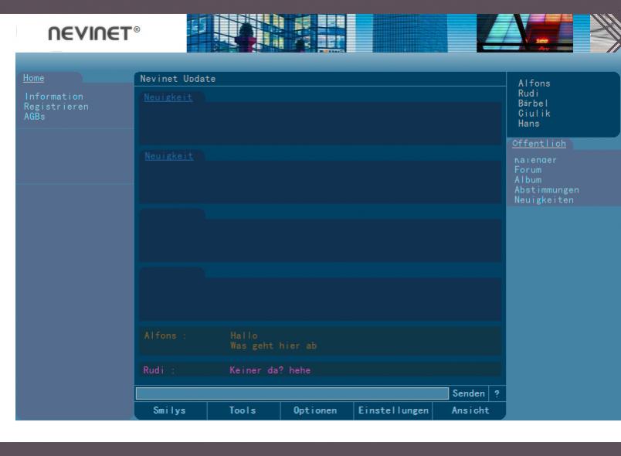Switch to the Öffentlich tab

tap(538, 144)
